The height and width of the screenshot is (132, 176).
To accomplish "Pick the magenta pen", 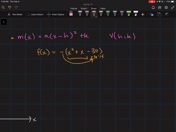I will 87,13.
